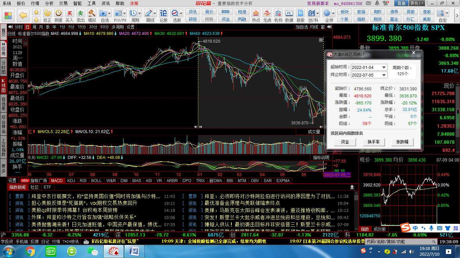Toggle the 均线 moving average display
Screen dimensions: 460x258
[x=314, y=27]
